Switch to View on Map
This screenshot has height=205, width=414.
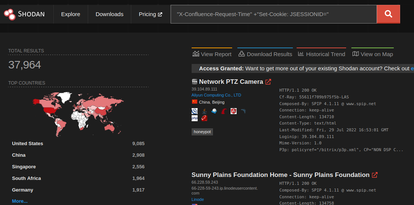372,54
